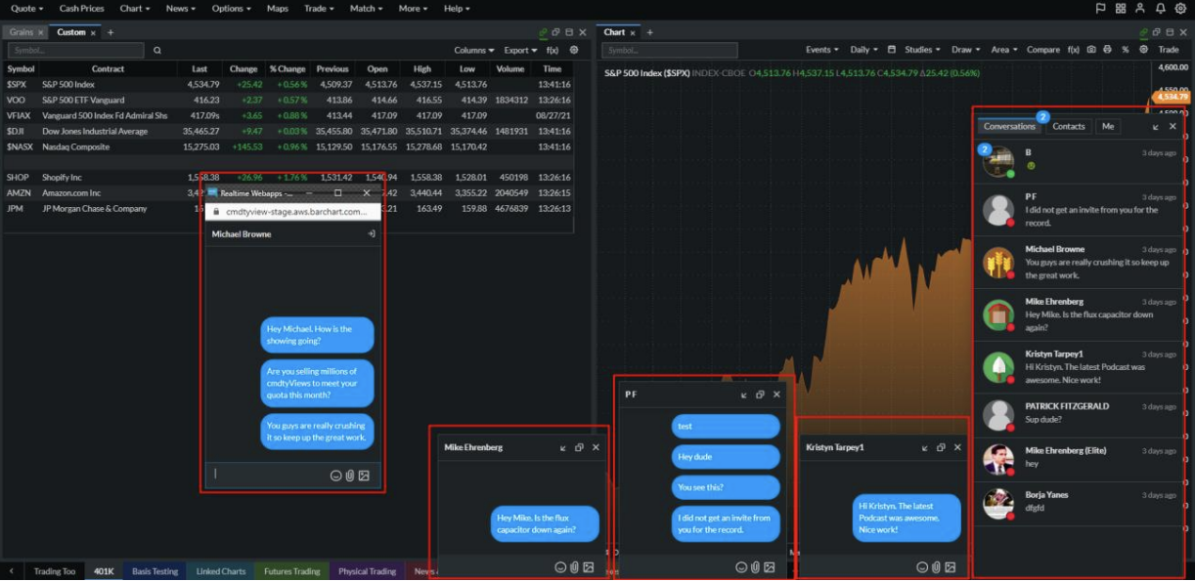Image resolution: width=1195 pixels, height=582 pixels.
Task: Print the chart using printer icon
Action: tap(1107, 50)
